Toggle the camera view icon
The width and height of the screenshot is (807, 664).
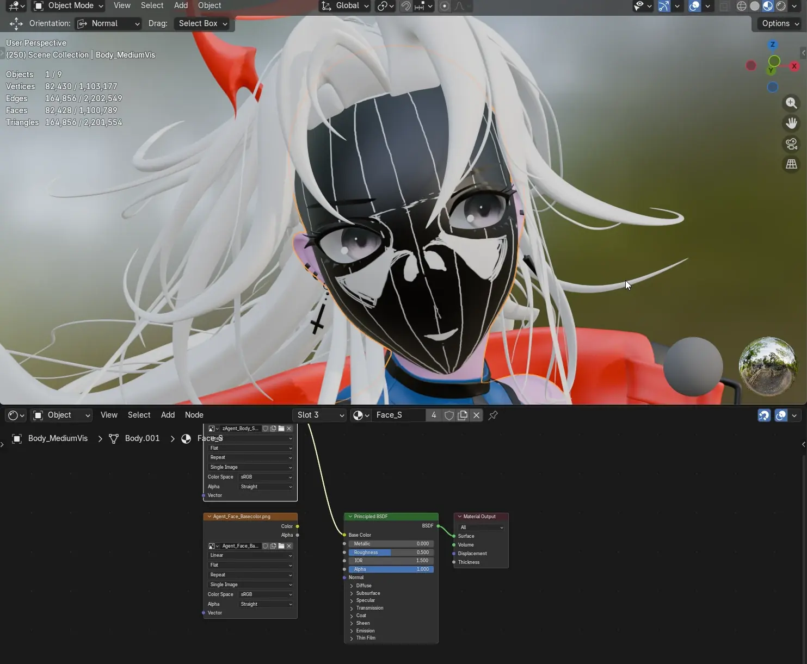point(791,144)
